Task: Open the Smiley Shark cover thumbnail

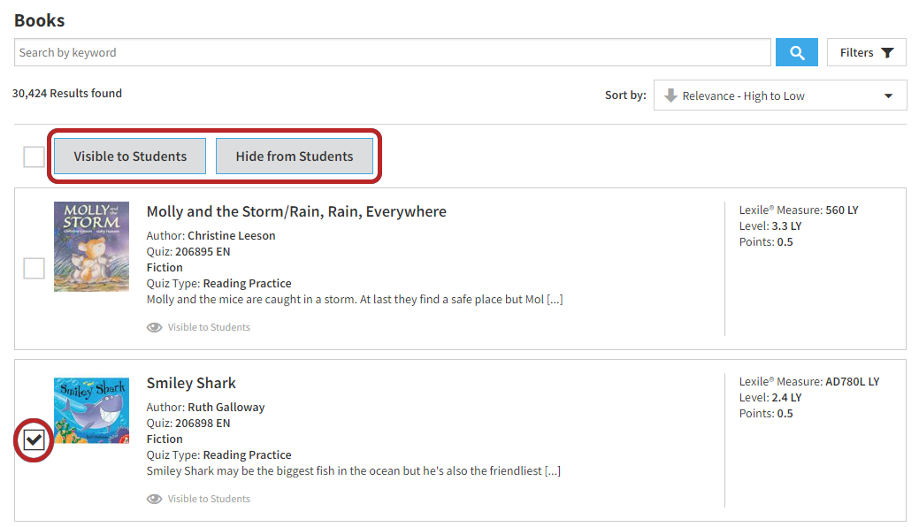Action: [91, 410]
